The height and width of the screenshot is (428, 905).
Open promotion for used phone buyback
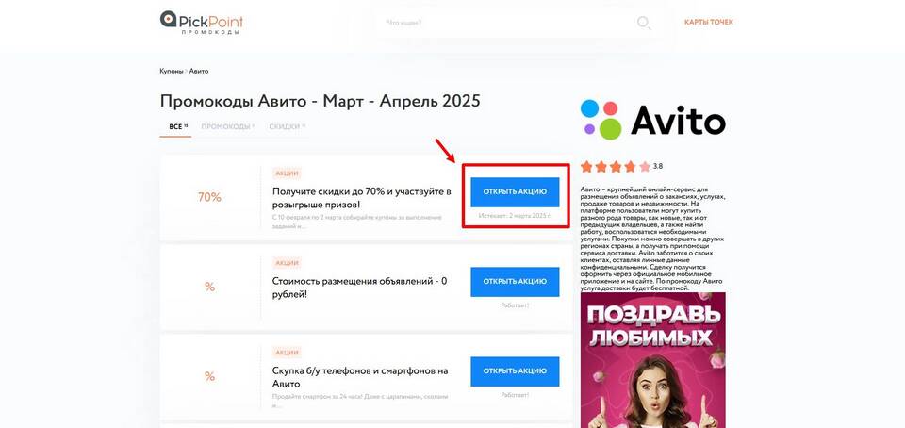pos(515,370)
